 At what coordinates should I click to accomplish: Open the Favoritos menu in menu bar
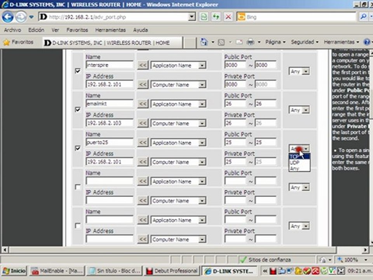click(x=77, y=30)
